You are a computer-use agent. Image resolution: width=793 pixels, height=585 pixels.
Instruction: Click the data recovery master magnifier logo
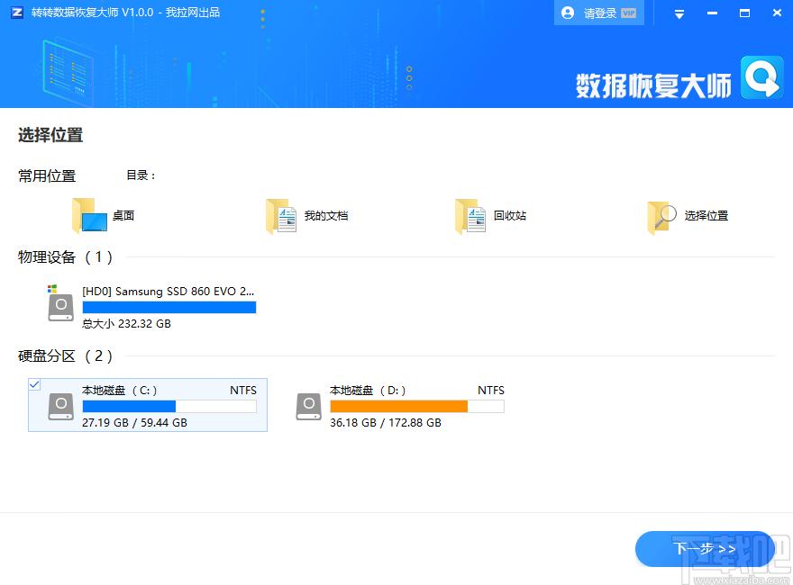coord(762,77)
